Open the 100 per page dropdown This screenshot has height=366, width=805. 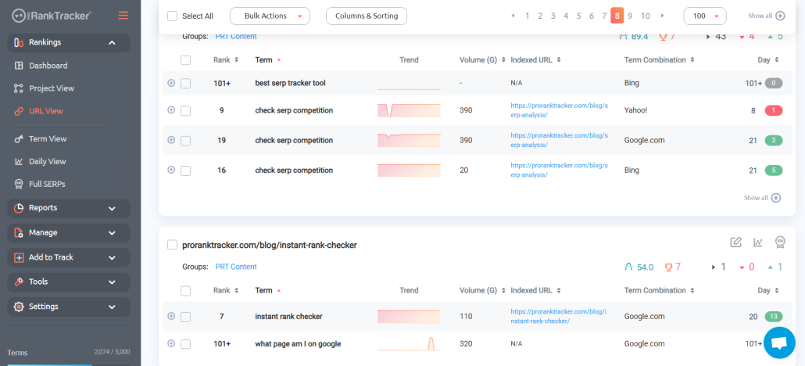[705, 16]
